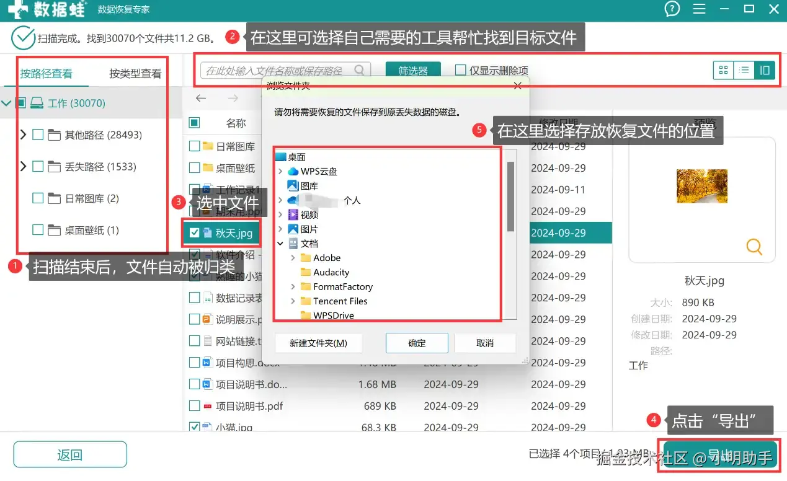Click the Tencent Files folder icon
The image size is (787, 481).
point(305,301)
